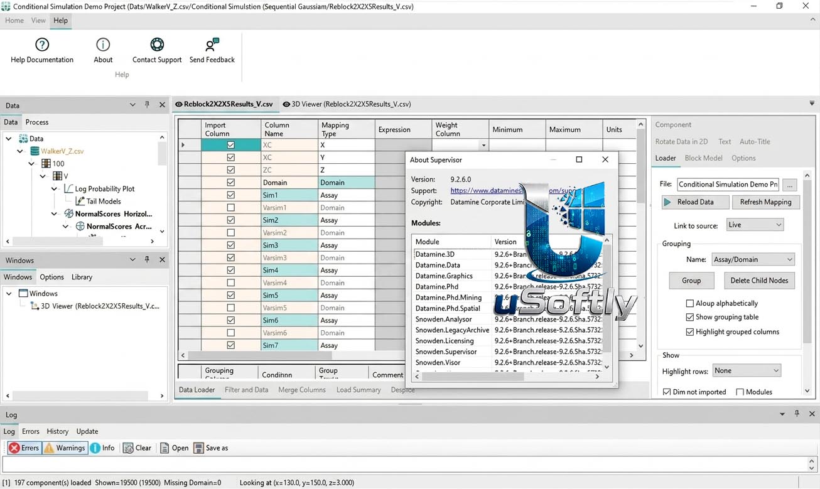Pin the Data panel
Viewport: 820px width, 489px height.
(147, 105)
